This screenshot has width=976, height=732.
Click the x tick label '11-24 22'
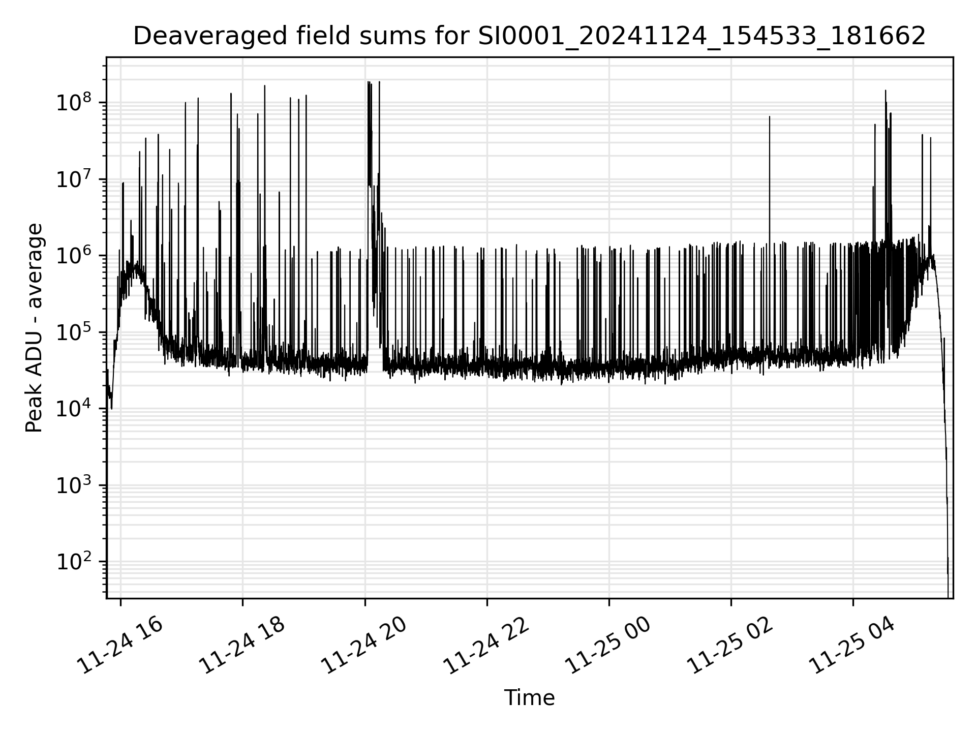(x=487, y=645)
